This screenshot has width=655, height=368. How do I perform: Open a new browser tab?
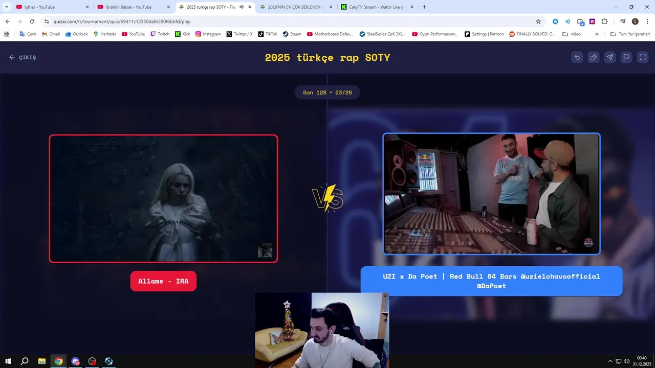[424, 7]
